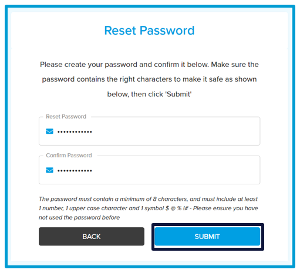Submit the new password
Image resolution: width=300 pixels, height=273 pixels.
tap(207, 237)
